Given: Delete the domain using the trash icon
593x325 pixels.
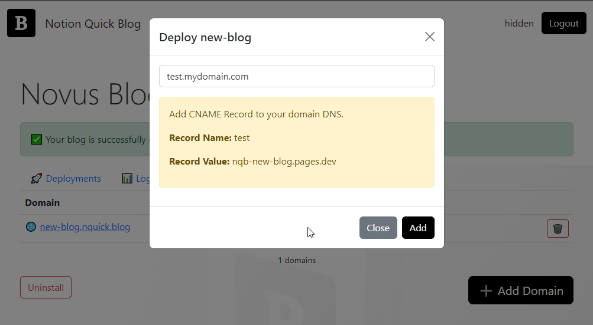Looking at the screenshot, I should click(x=558, y=228).
